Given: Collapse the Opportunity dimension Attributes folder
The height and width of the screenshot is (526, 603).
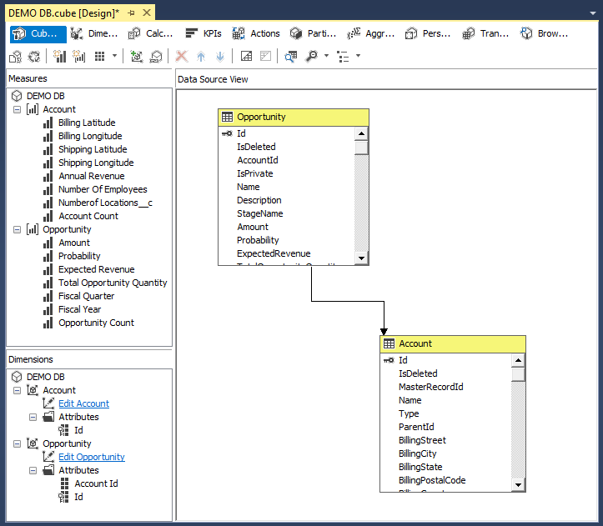Looking at the screenshot, I should [x=33, y=470].
